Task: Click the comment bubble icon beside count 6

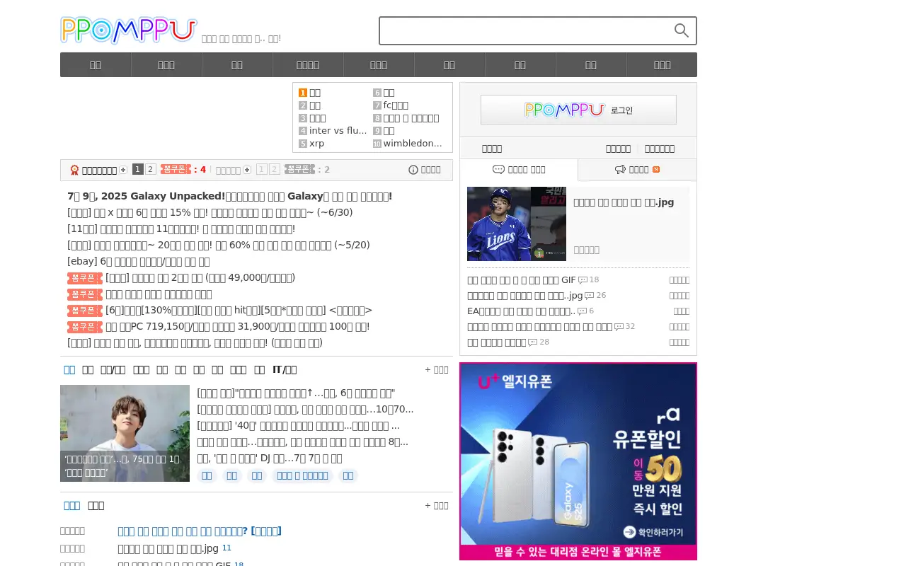Action: pyautogui.click(x=582, y=311)
